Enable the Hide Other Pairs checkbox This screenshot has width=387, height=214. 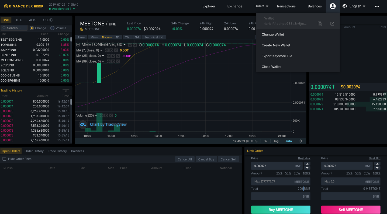click(x=4, y=159)
